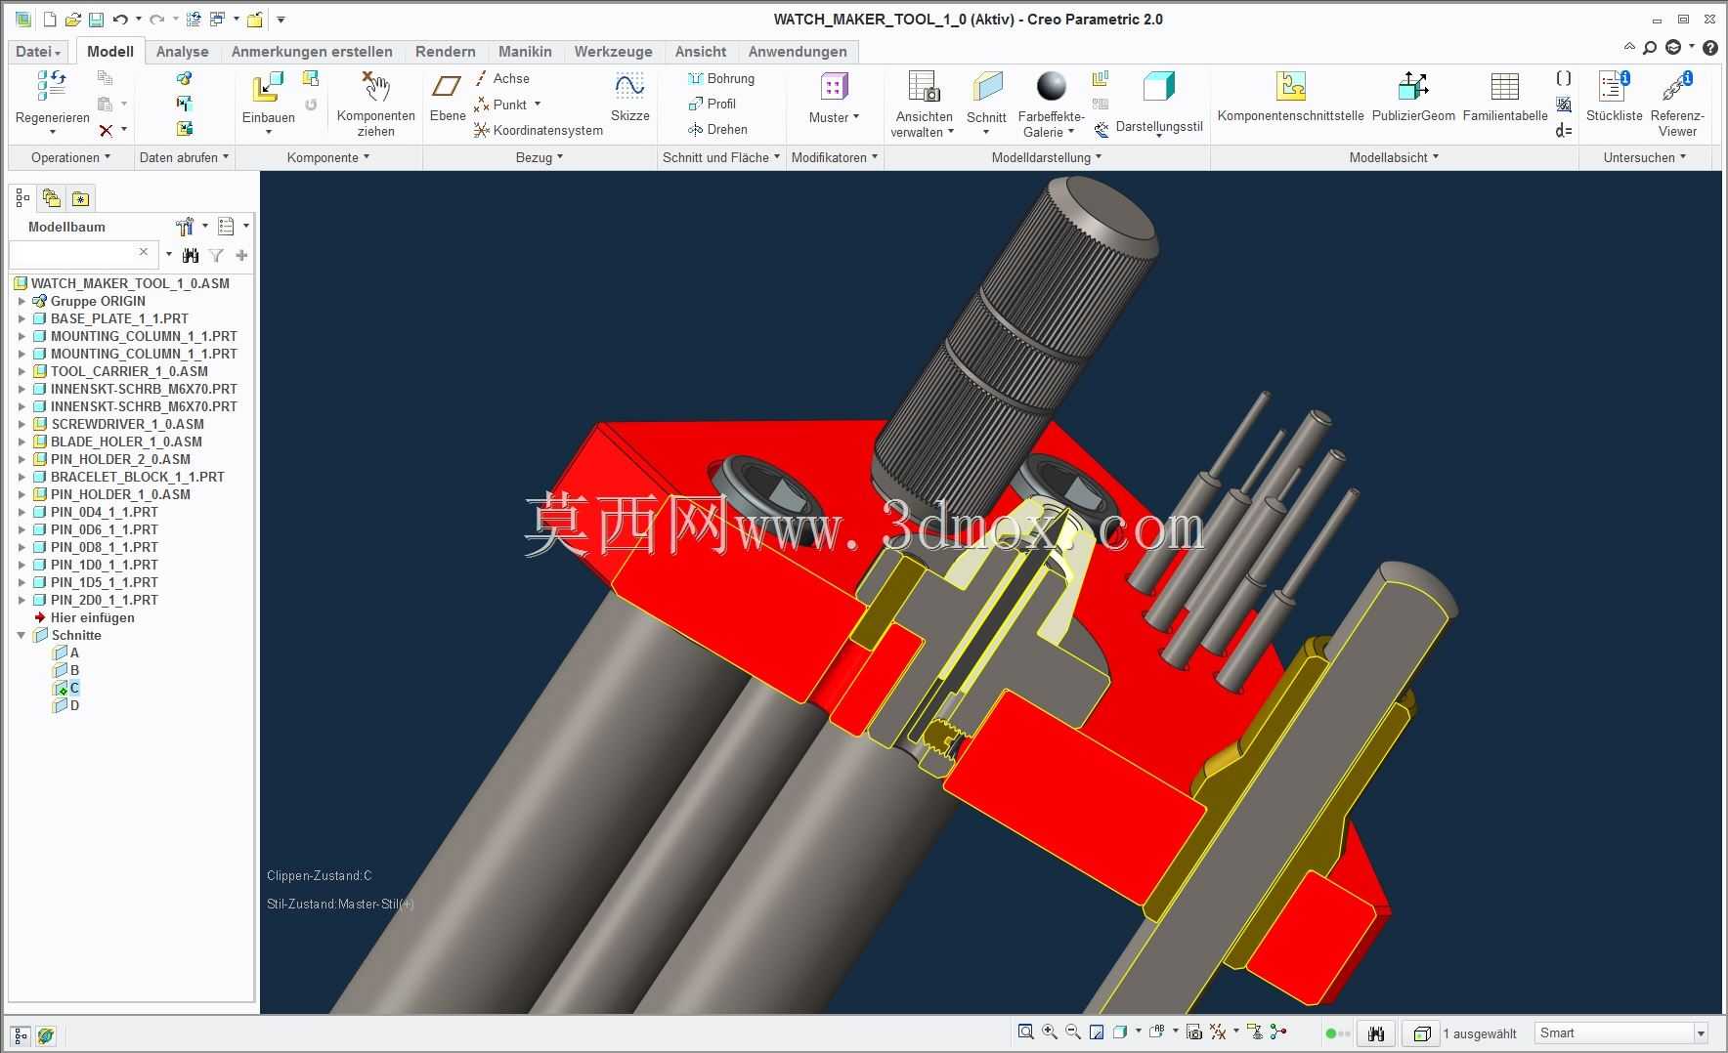Switch to the Ansicht tab
Screen dimensions: 1728x1053
click(x=701, y=52)
